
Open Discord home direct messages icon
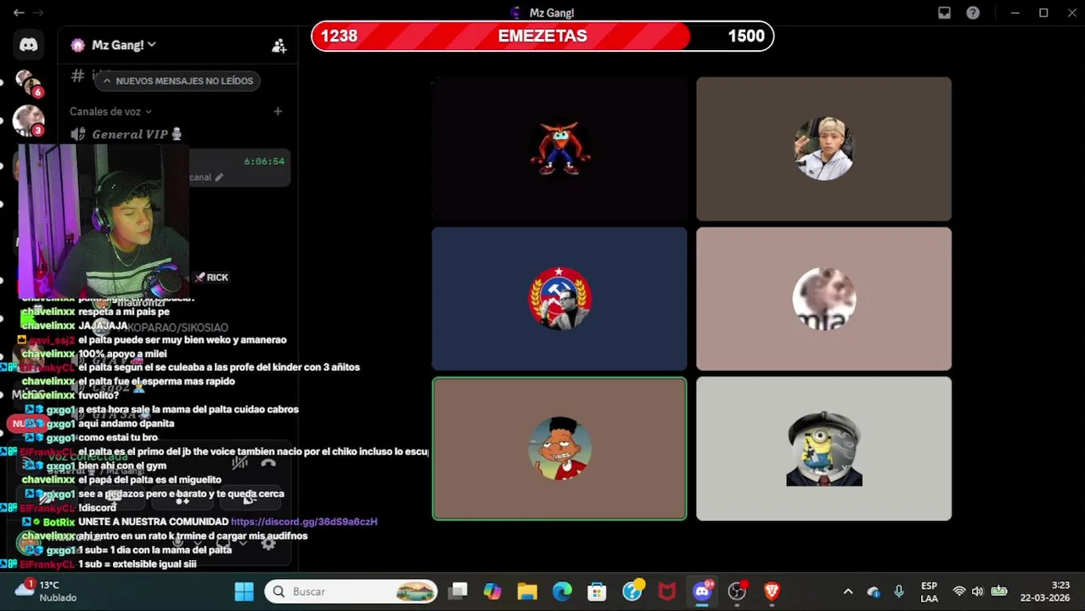(x=29, y=45)
